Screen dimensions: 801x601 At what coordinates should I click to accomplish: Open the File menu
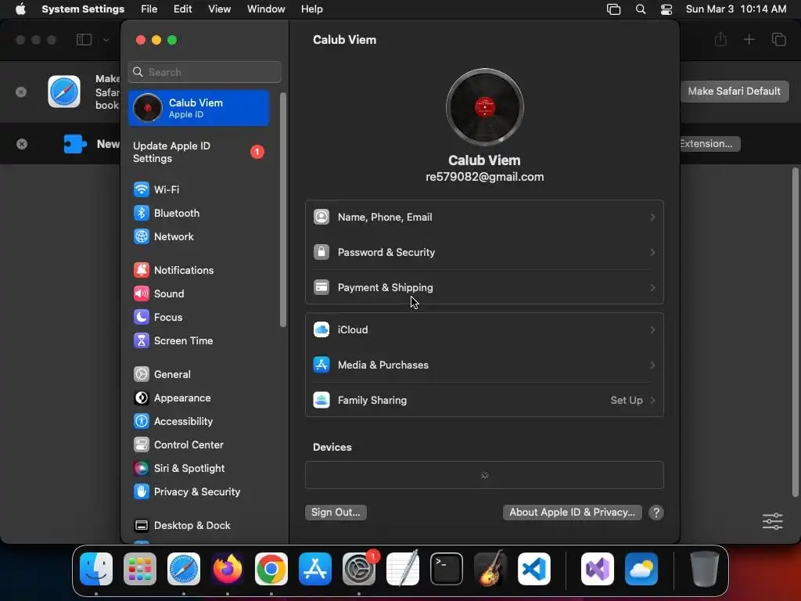pyautogui.click(x=149, y=9)
